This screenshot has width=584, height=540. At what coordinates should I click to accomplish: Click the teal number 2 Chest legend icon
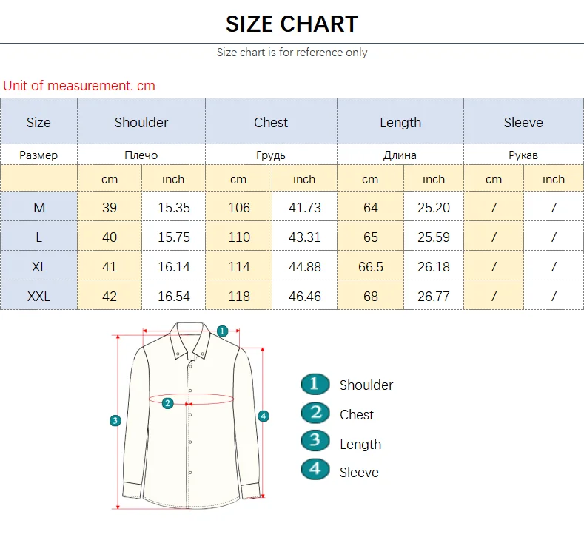click(315, 413)
